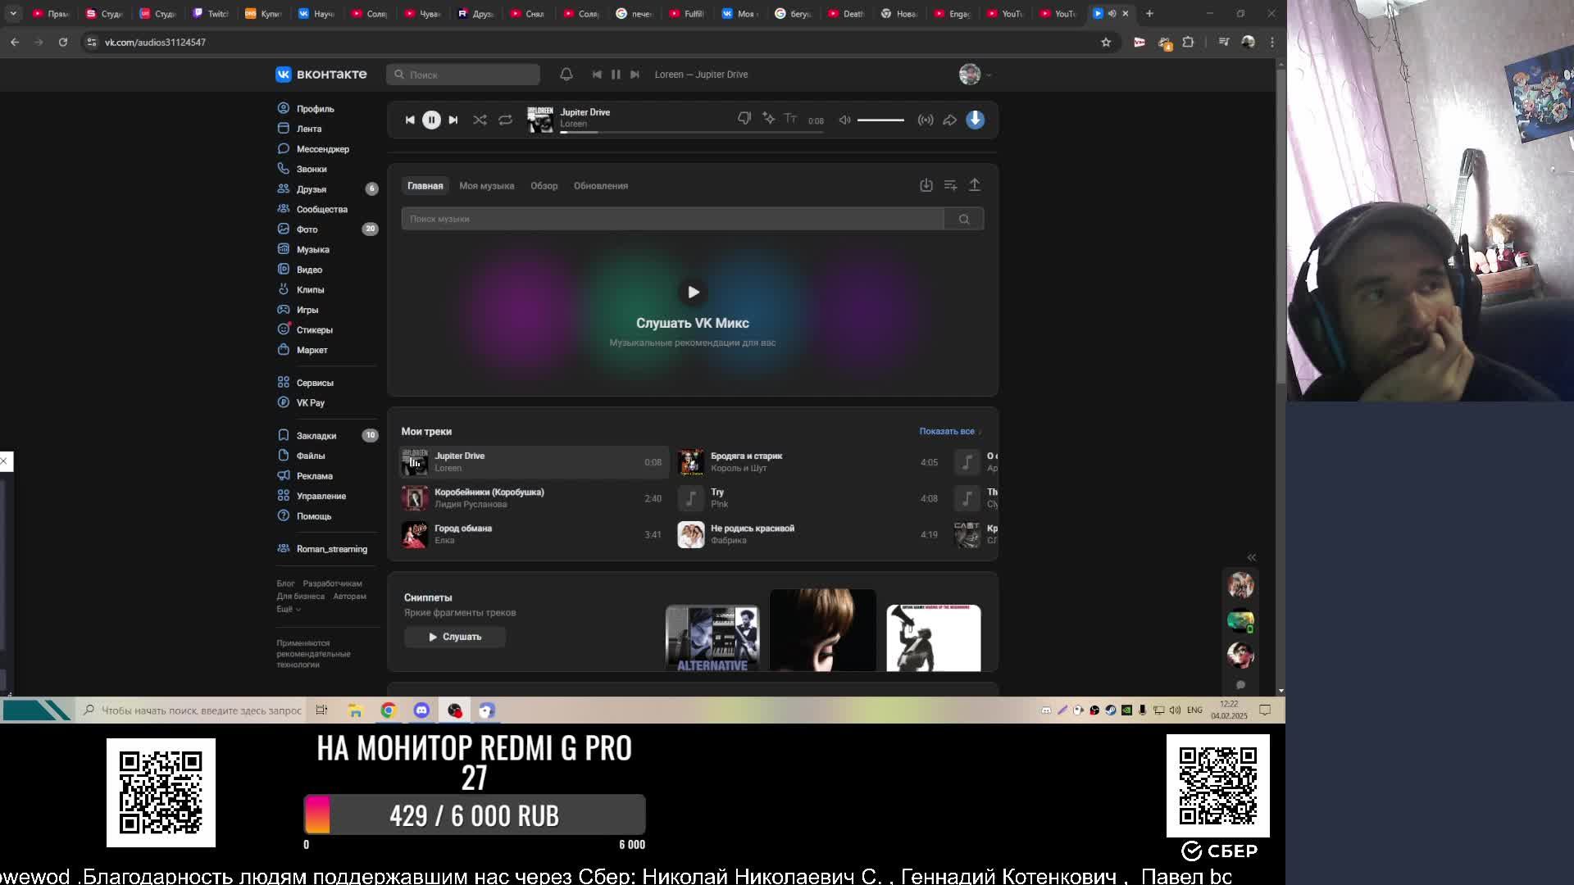Screen dimensions: 1574x885
Task: Mute the player volume using the speaker icon
Action: pos(844,120)
